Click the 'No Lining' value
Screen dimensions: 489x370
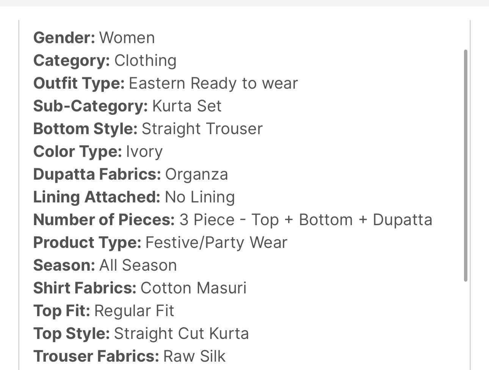[200, 197]
